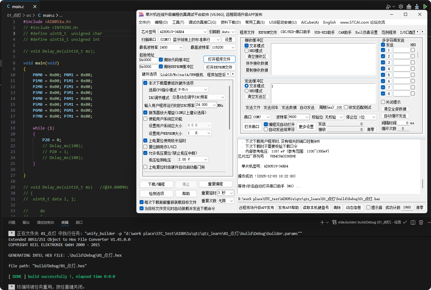This screenshot has width=431, height=290.
Task: Click the blue download-to-device arrow icon
Action: 417,7
